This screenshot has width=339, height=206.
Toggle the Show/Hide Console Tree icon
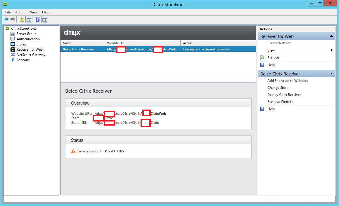point(29,20)
